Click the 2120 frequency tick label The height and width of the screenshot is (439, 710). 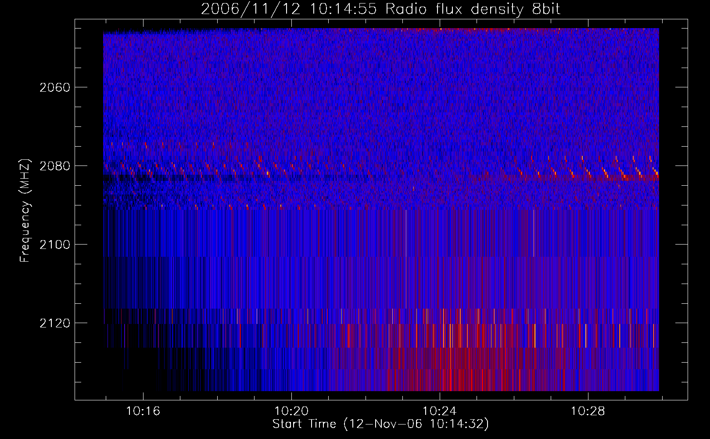(55, 323)
